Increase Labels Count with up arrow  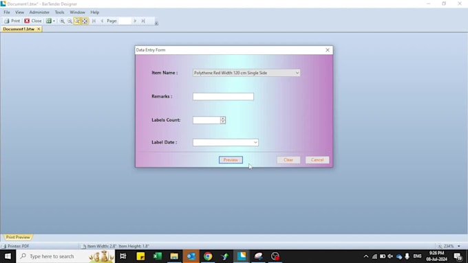[223, 118]
